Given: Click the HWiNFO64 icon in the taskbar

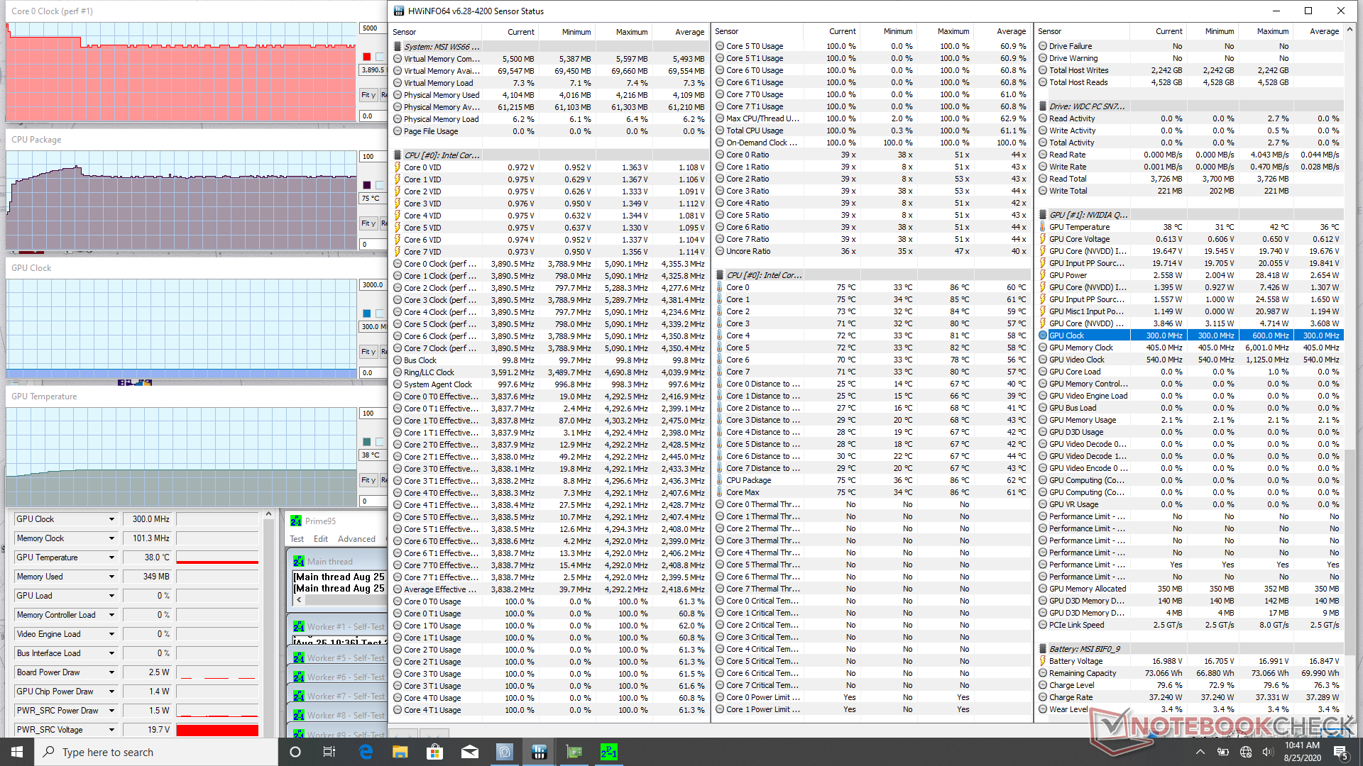Looking at the screenshot, I should point(539,752).
